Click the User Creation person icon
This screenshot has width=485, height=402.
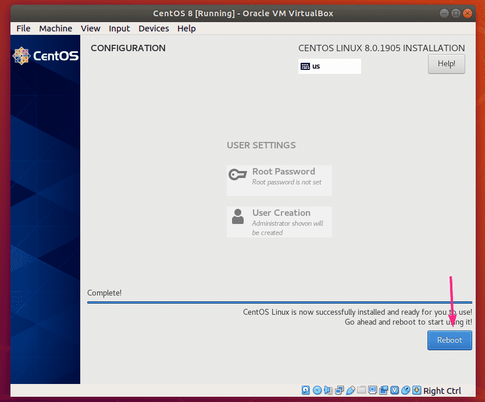point(237,216)
